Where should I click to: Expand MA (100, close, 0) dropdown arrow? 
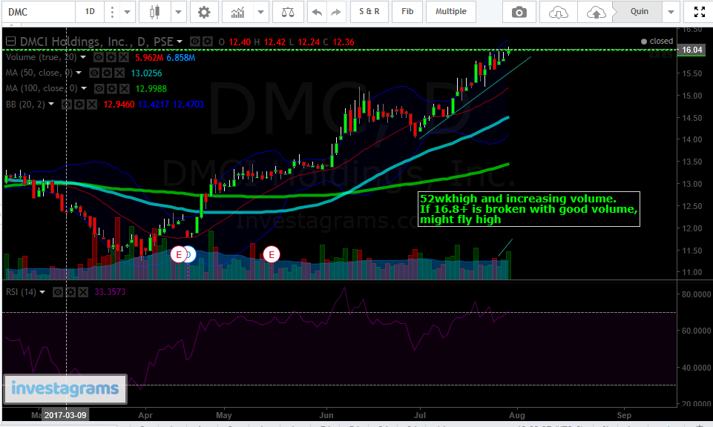(x=84, y=88)
